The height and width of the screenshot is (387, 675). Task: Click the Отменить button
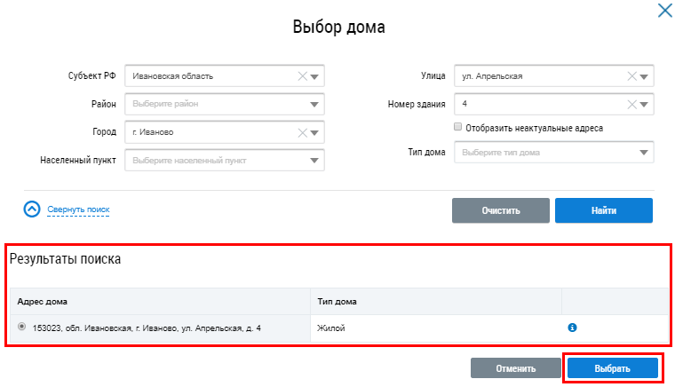point(515,368)
